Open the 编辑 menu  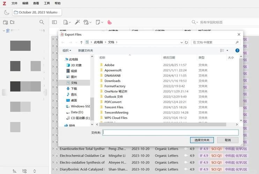[25, 3]
